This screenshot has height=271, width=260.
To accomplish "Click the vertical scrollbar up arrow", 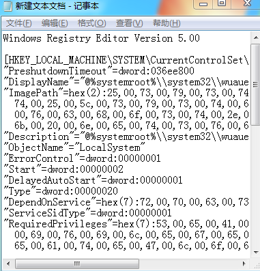I will pos(255,38).
